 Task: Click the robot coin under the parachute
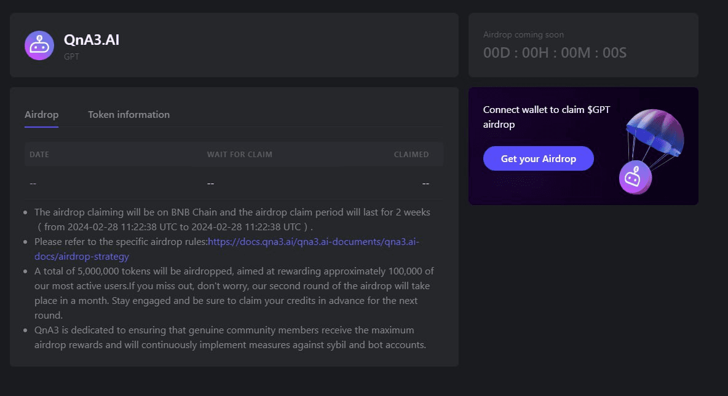(x=635, y=179)
